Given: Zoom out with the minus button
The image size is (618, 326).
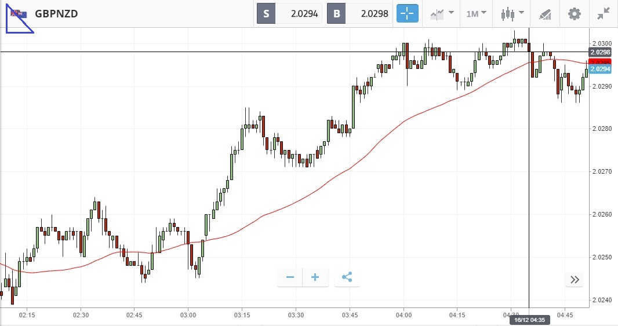Looking at the screenshot, I should (290, 277).
